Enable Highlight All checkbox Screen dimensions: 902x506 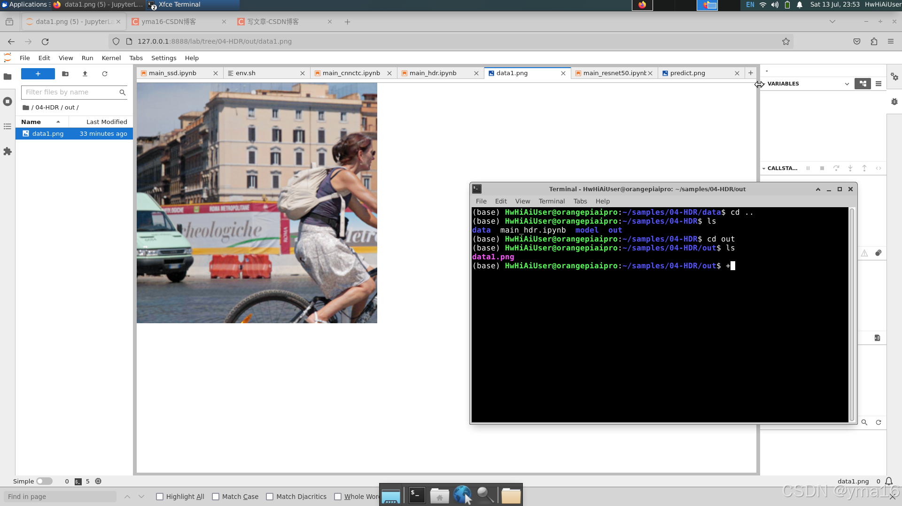click(160, 497)
